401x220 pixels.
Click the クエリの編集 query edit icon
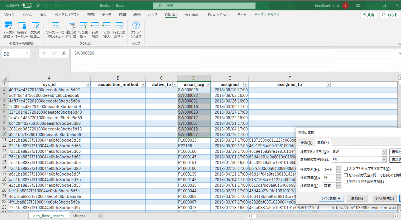click(x=35, y=30)
